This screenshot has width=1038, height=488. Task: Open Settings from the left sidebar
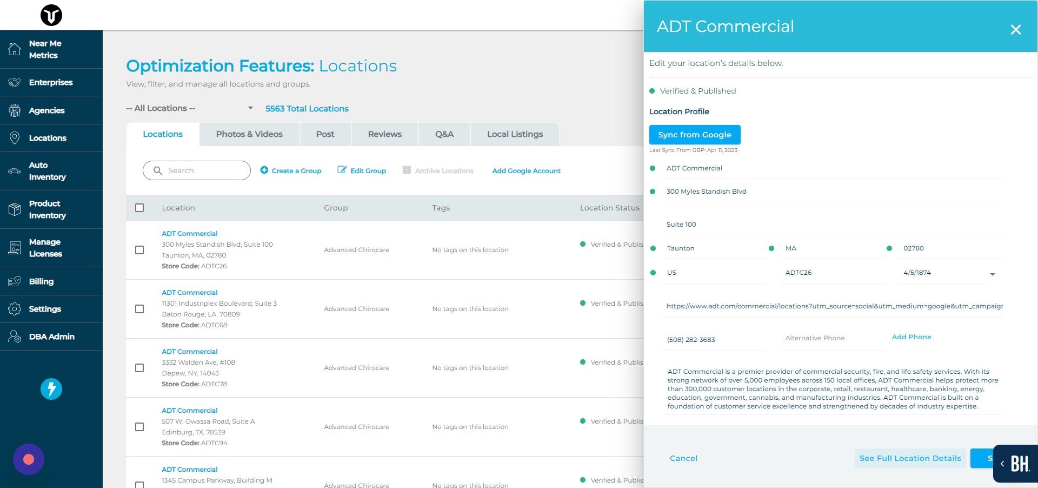click(x=45, y=309)
